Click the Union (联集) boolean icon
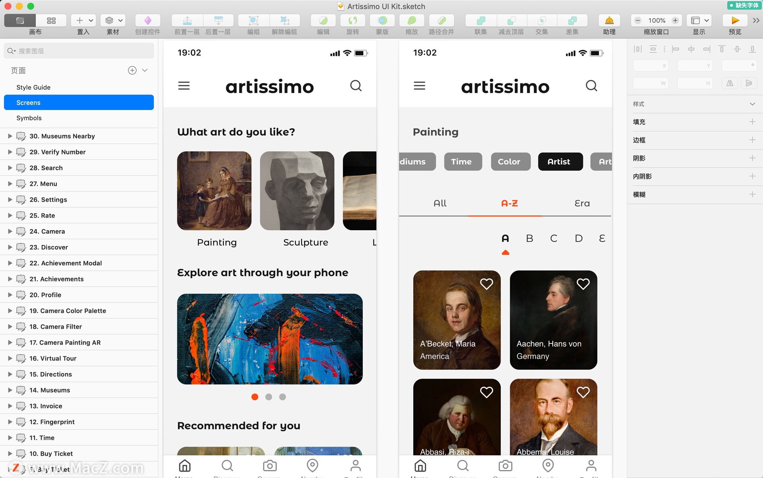The height and width of the screenshot is (478, 763). pos(480,20)
